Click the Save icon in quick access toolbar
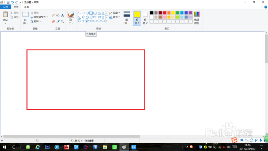Viewport: 268px width, 151px height. click(8, 2)
